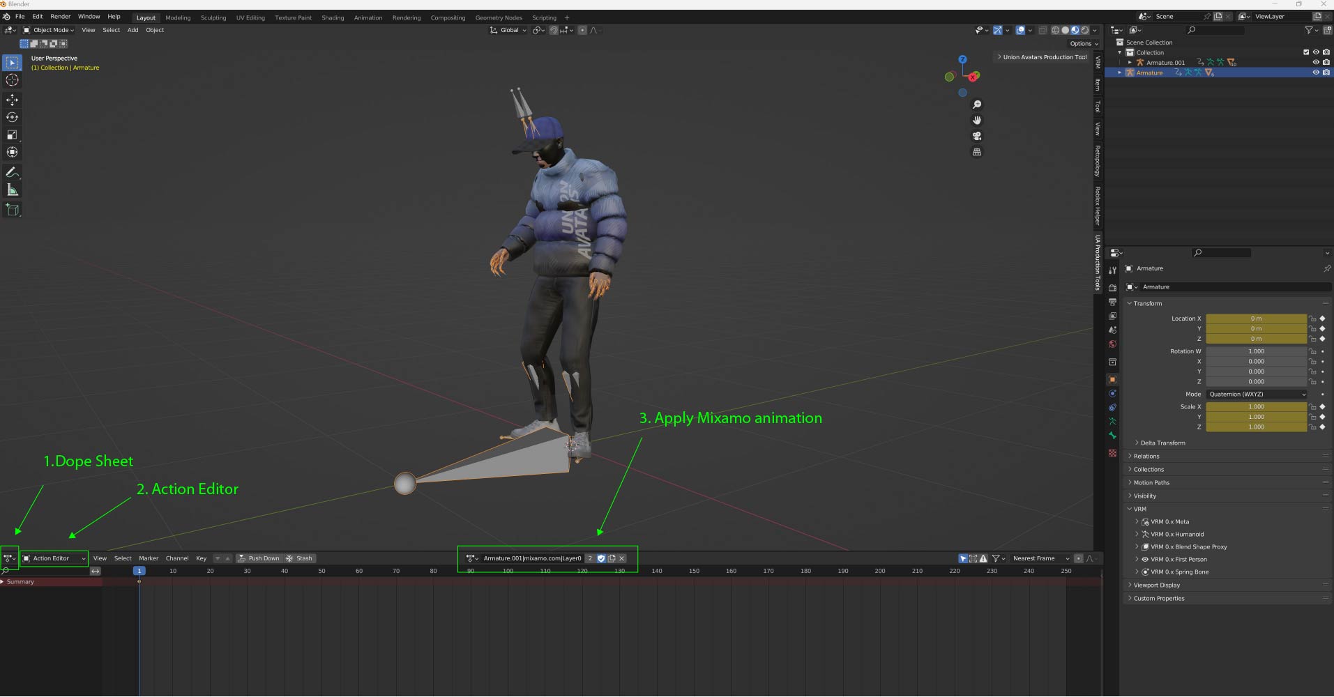This screenshot has height=697, width=1334.
Task: Toggle Location X lock icon
Action: (x=1312, y=319)
